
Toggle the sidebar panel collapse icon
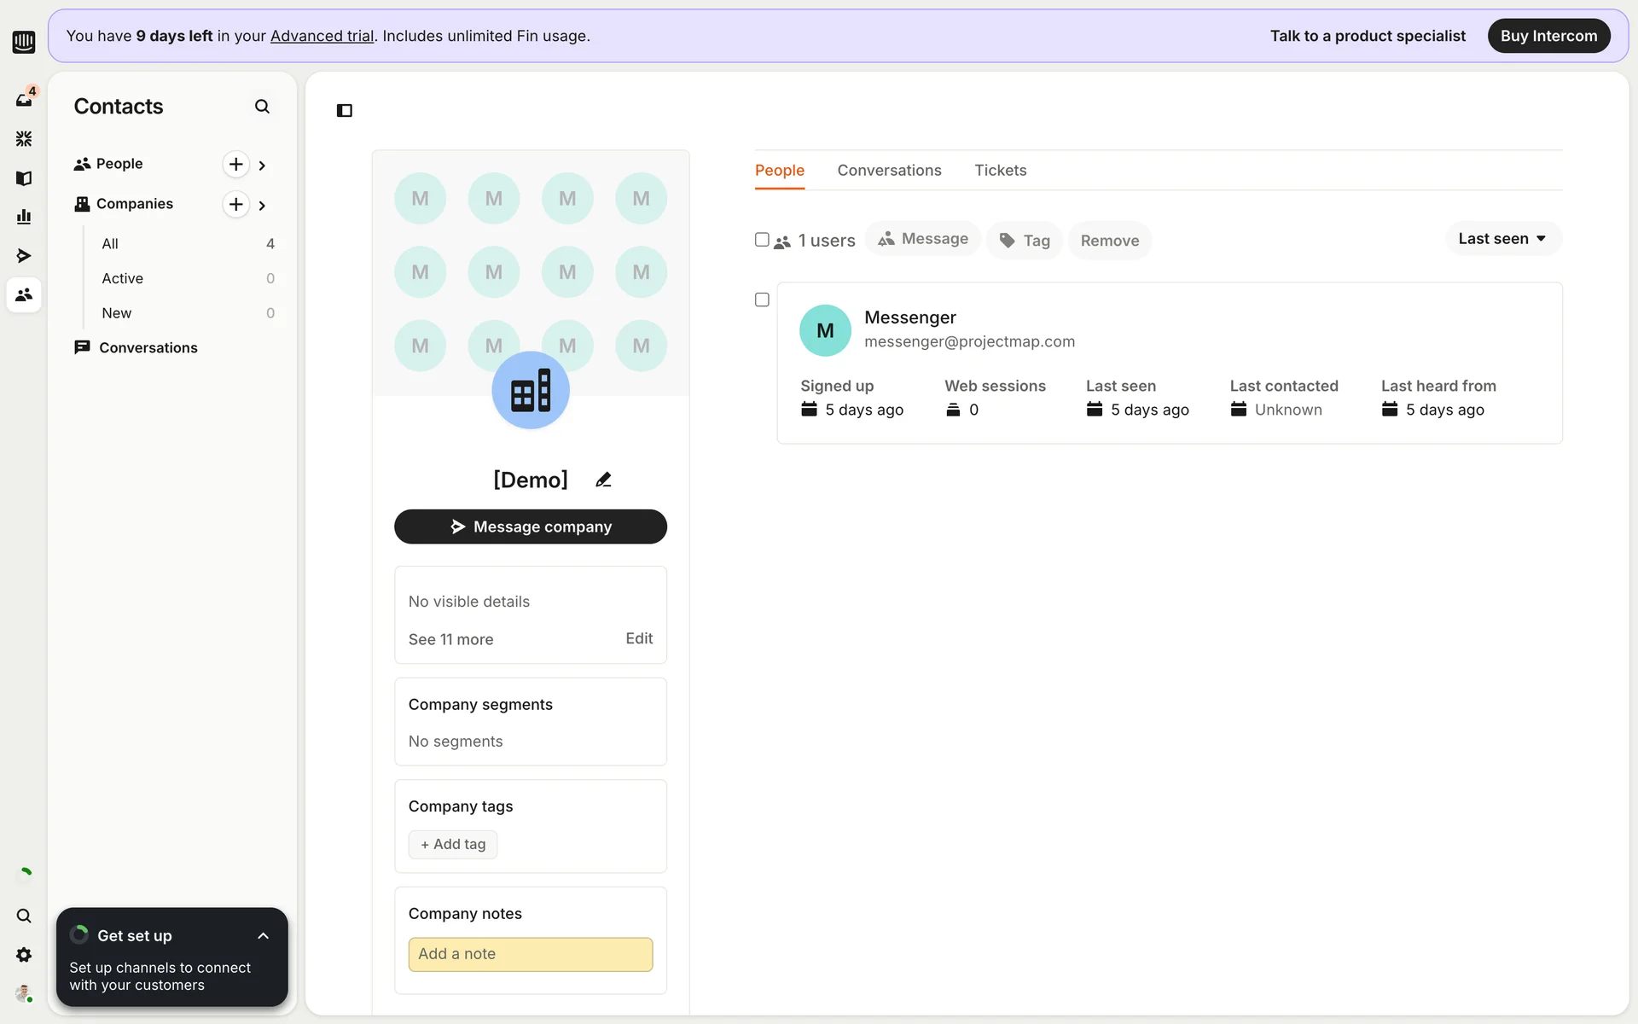pyautogui.click(x=345, y=110)
